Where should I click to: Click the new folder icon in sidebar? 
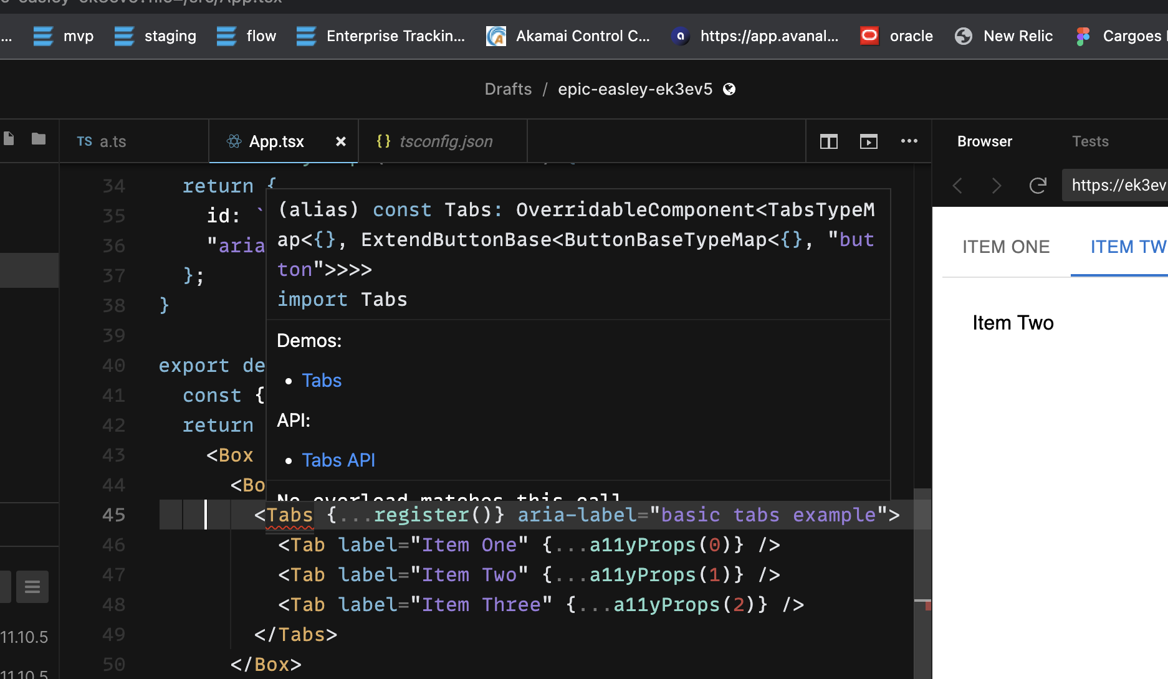click(x=39, y=138)
